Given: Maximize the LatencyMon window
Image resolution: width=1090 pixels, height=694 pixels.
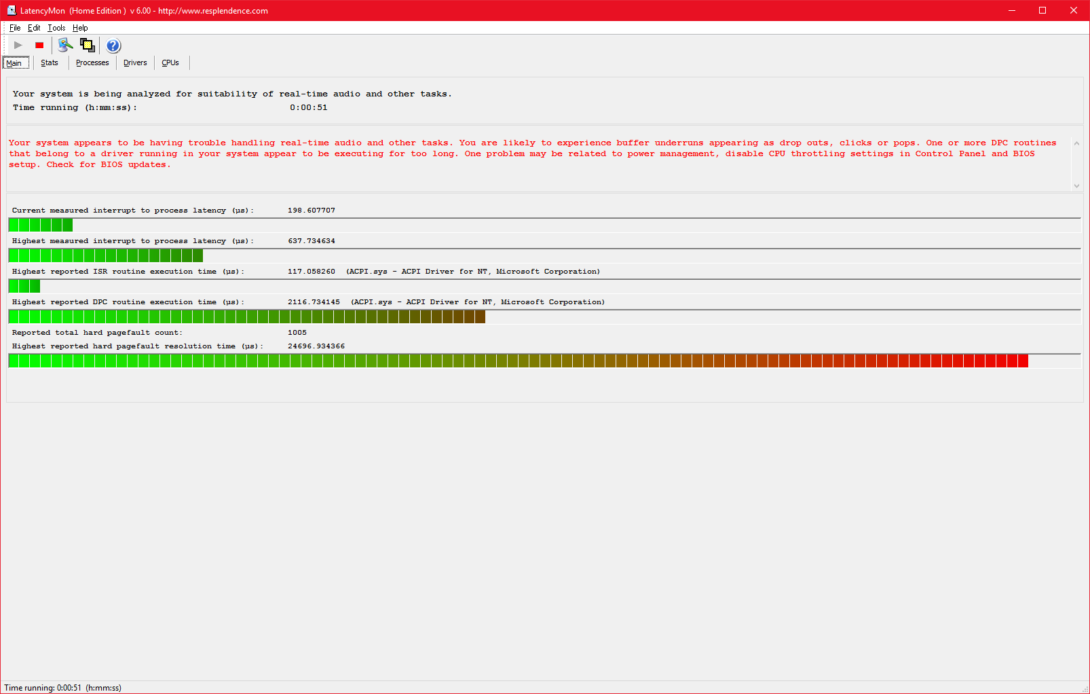Looking at the screenshot, I should pos(1042,10).
